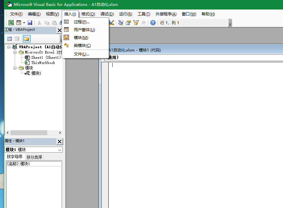Open the 工具(T) menu
Image resolution: width=283 pixels, height=208 pixels.
tap(144, 14)
